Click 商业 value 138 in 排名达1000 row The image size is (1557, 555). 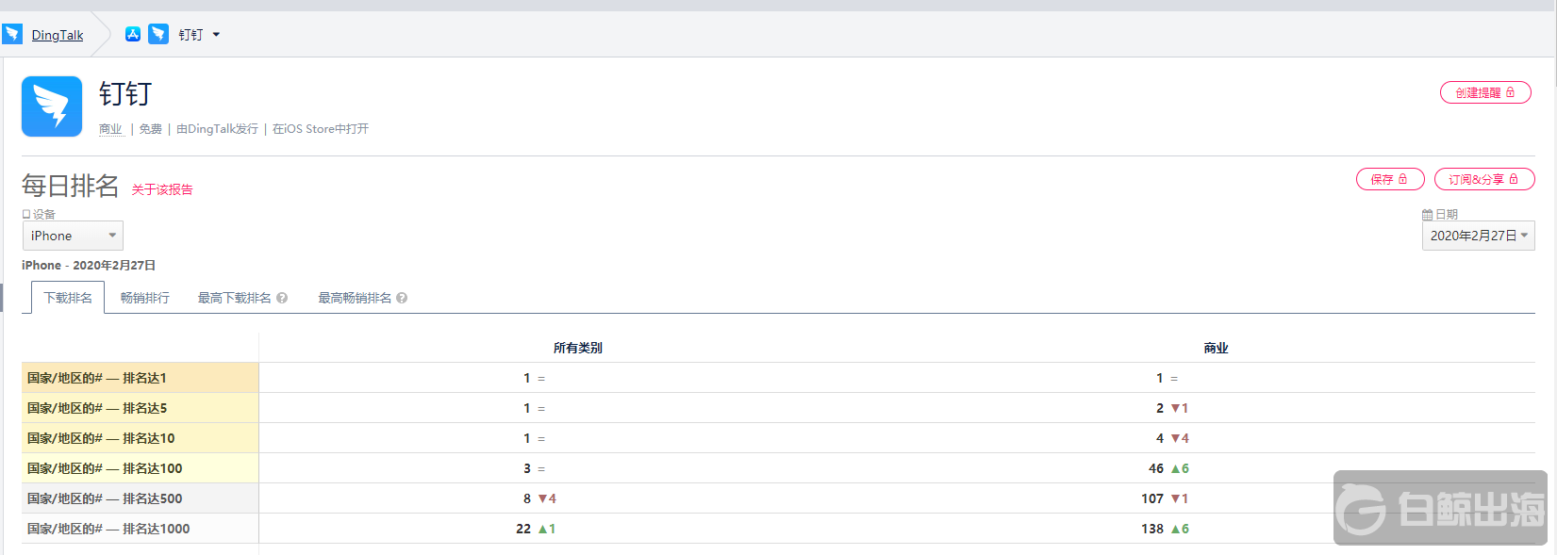click(1152, 529)
